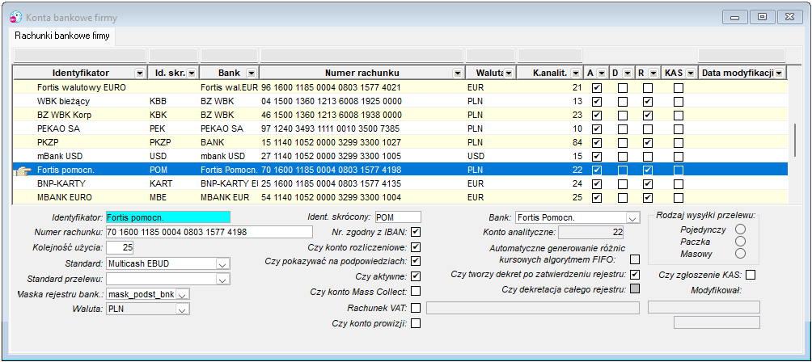Open the Numer rachunku column filter arrow
812x362 pixels.
(458, 73)
